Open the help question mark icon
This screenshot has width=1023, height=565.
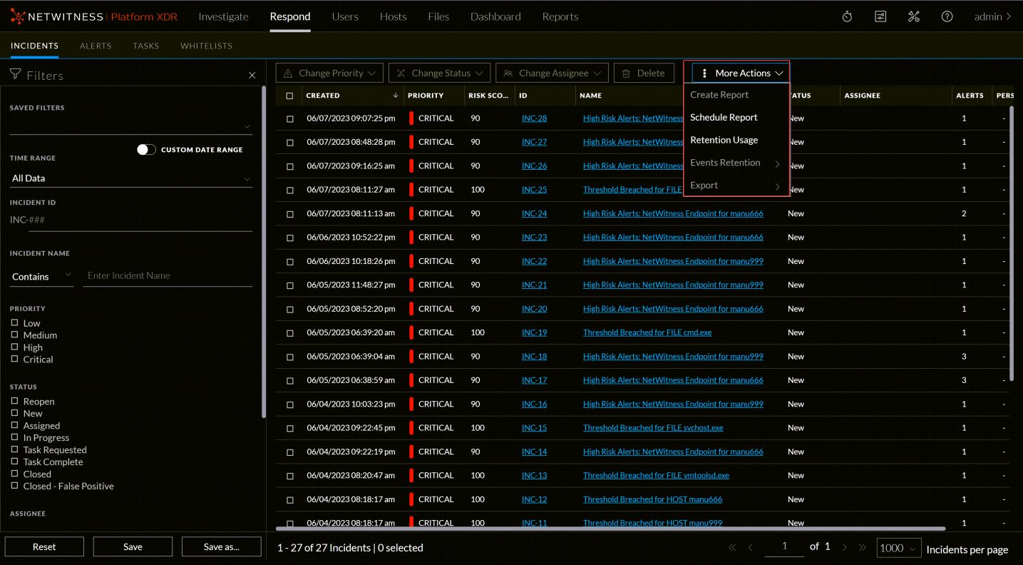tap(947, 16)
